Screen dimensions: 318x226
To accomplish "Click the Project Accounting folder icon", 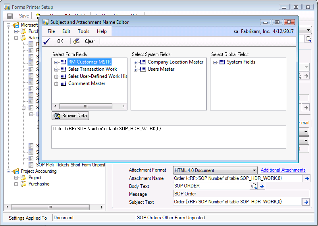I will click(16, 171).
